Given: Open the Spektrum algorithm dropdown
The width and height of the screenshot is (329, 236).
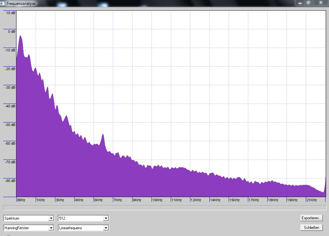Looking at the screenshot, I should [29, 218].
